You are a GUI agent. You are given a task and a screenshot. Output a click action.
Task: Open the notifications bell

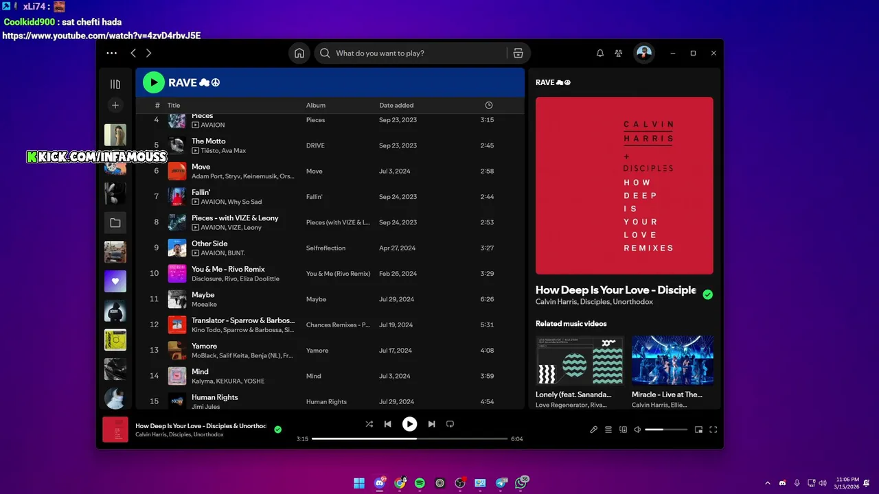click(600, 53)
